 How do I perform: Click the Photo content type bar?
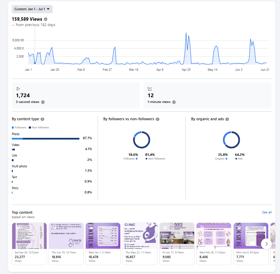(x=46, y=139)
